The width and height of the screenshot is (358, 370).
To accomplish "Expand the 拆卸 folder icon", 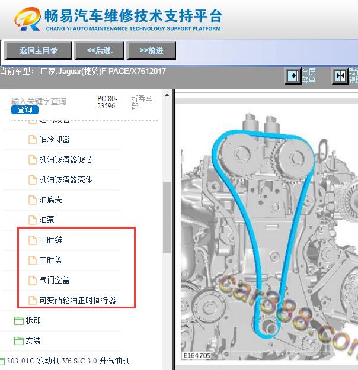I will point(18,321).
